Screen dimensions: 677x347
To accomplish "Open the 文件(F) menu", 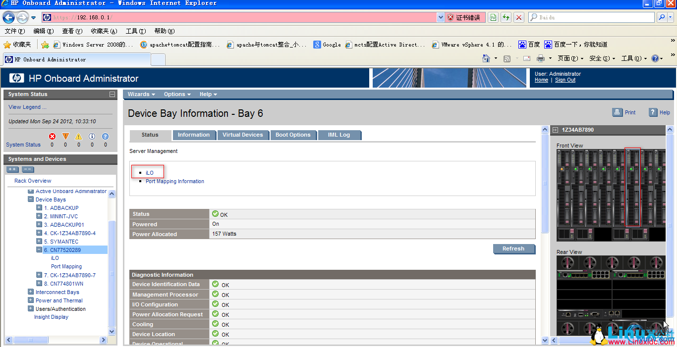I will coord(15,31).
